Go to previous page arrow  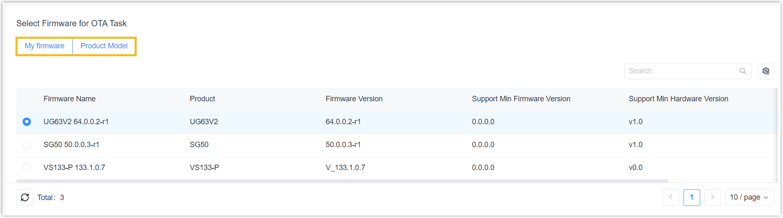671,198
